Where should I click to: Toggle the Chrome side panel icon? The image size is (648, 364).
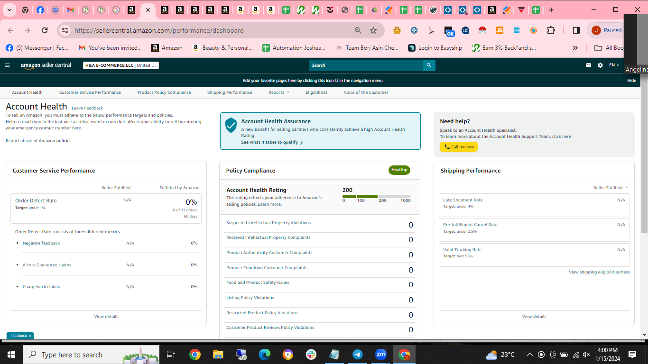(576, 30)
